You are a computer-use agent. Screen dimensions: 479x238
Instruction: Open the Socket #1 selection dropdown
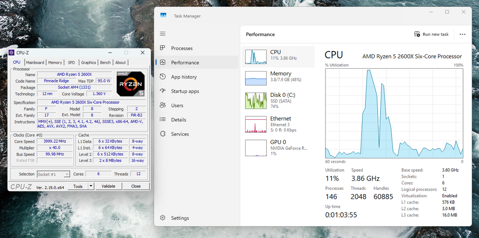pos(53,174)
